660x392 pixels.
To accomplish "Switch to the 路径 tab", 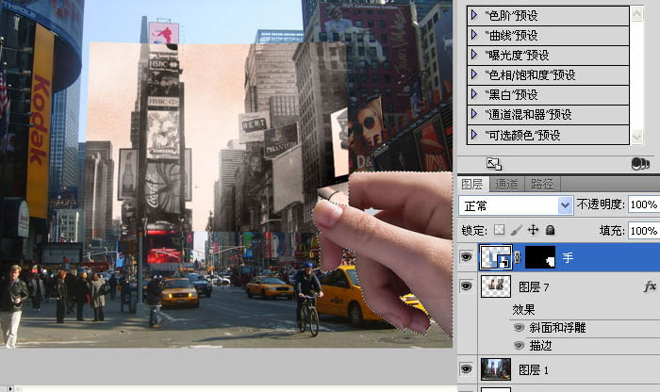I will tap(542, 185).
